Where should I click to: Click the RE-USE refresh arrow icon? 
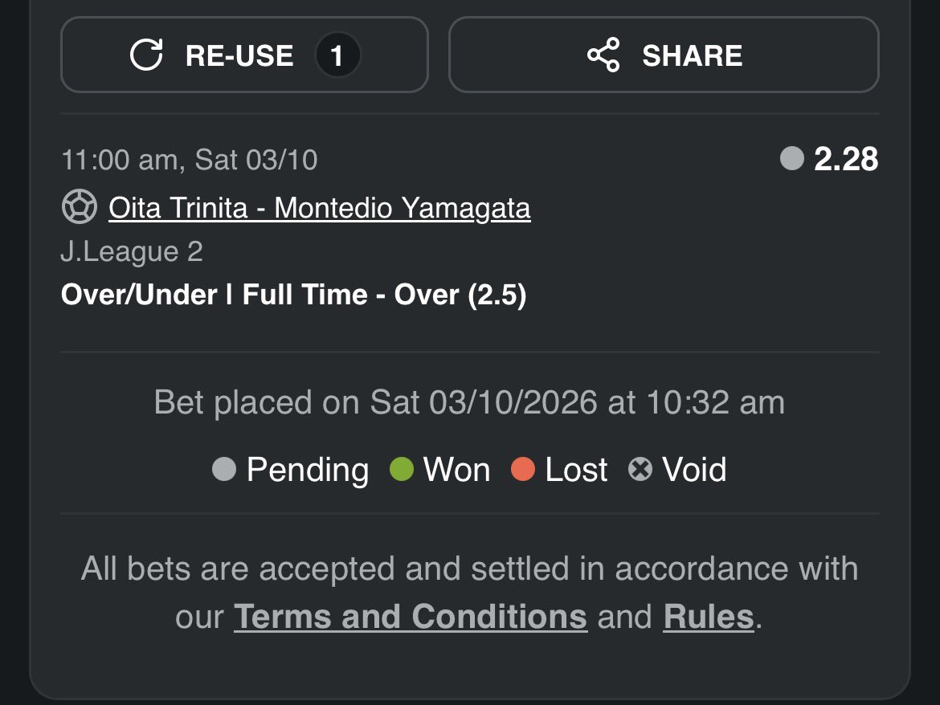146,55
